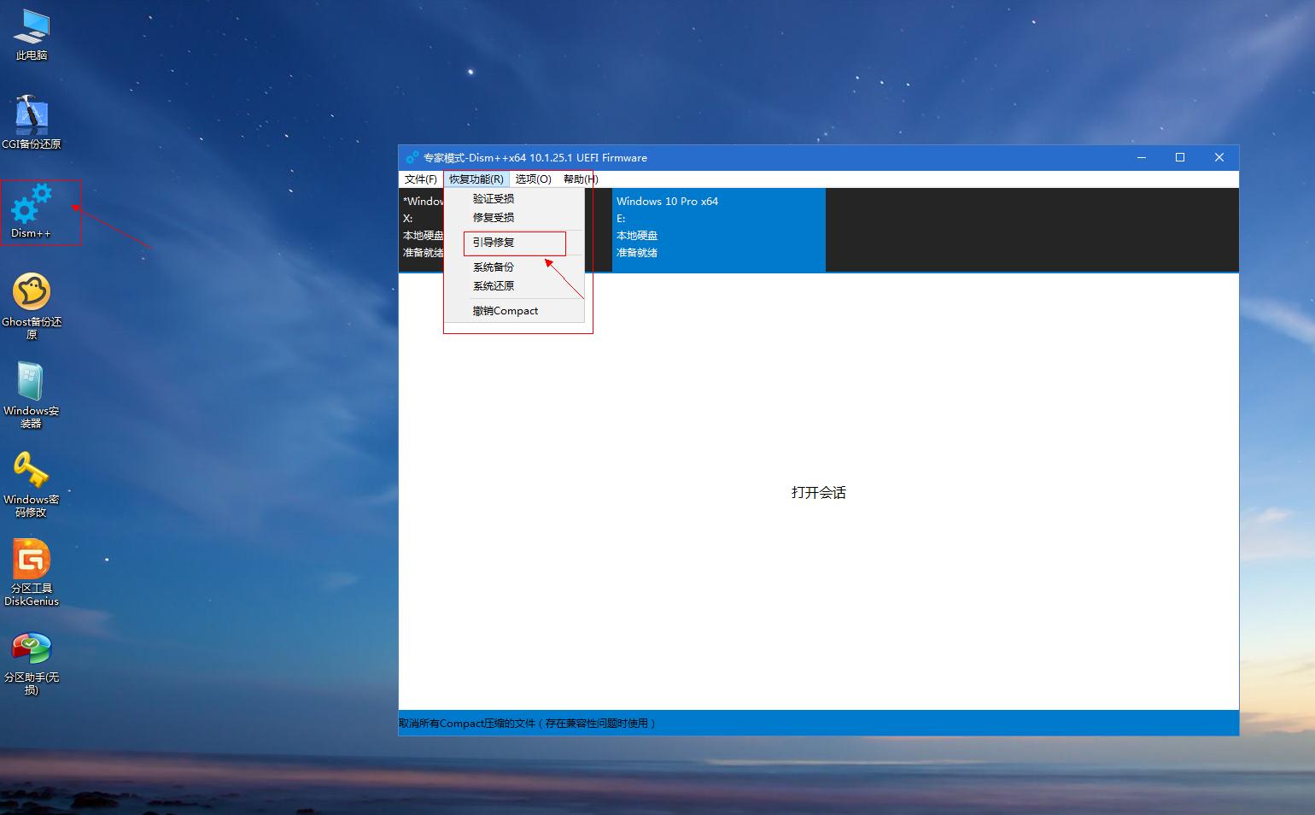Select 系统还原 menu option
Image resolution: width=1315 pixels, height=815 pixels.
click(x=494, y=285)
